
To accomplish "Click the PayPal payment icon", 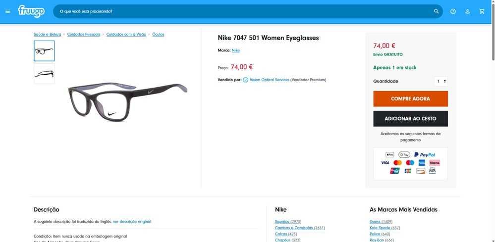I will click(425, 155).
